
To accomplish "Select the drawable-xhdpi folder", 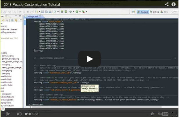I will click(x=6, y=85).
